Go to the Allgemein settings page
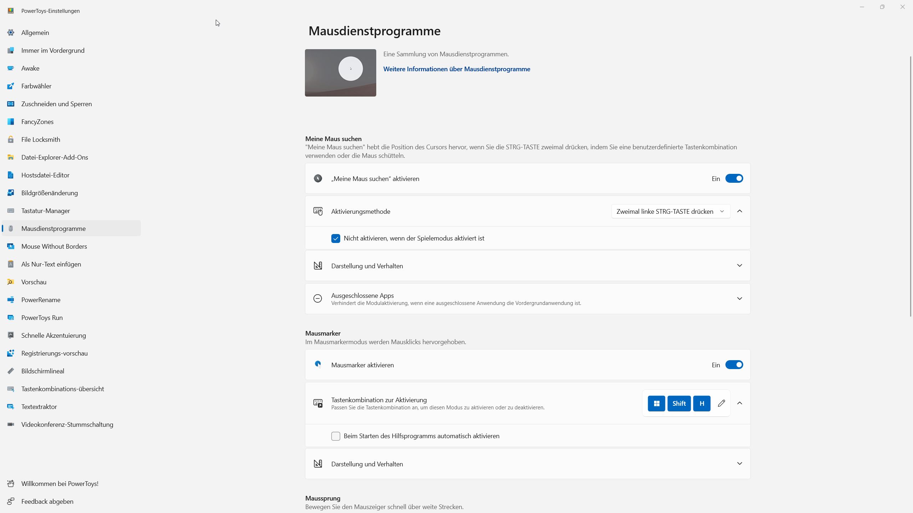 pyautogui.click(x=35, y=32)
